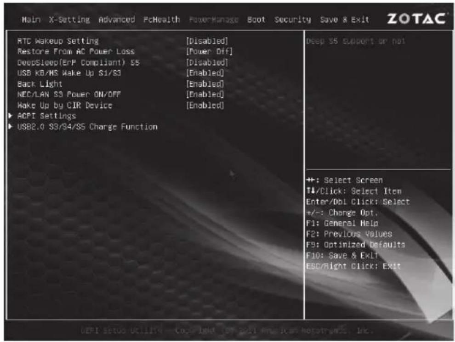Image resolution: width=455 pixels, height=342 pixels.
Task: Select USB KB/MS Wake Up S1/S3 label
Action: (x=69, y=73)
